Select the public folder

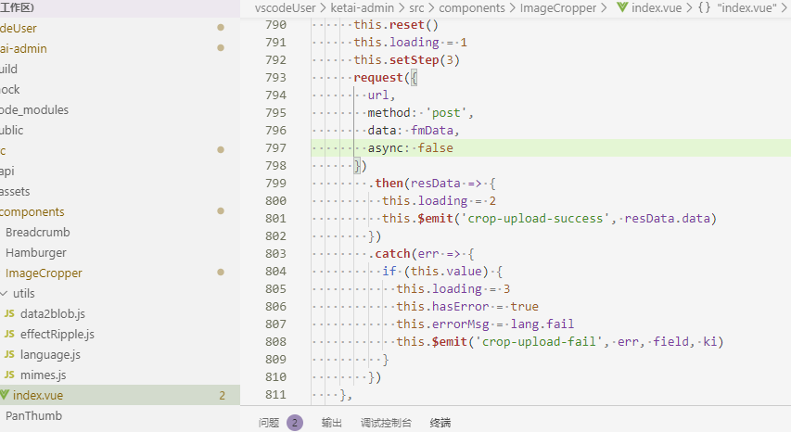pyautogui.click(x=12, y=130)
